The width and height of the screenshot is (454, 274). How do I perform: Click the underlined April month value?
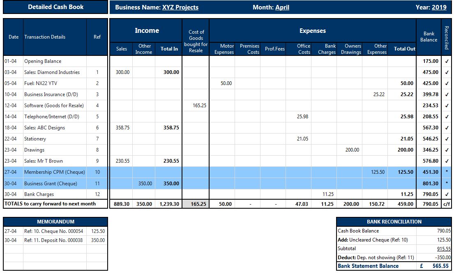point(282,7)
